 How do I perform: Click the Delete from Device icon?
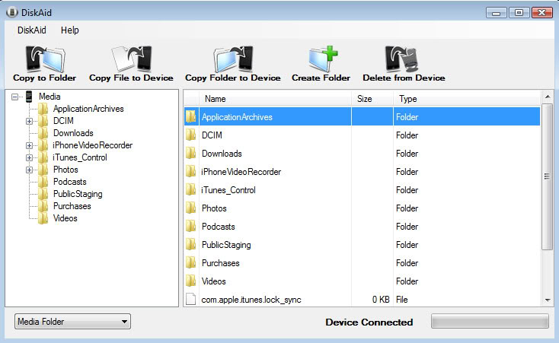click(401, 59)
